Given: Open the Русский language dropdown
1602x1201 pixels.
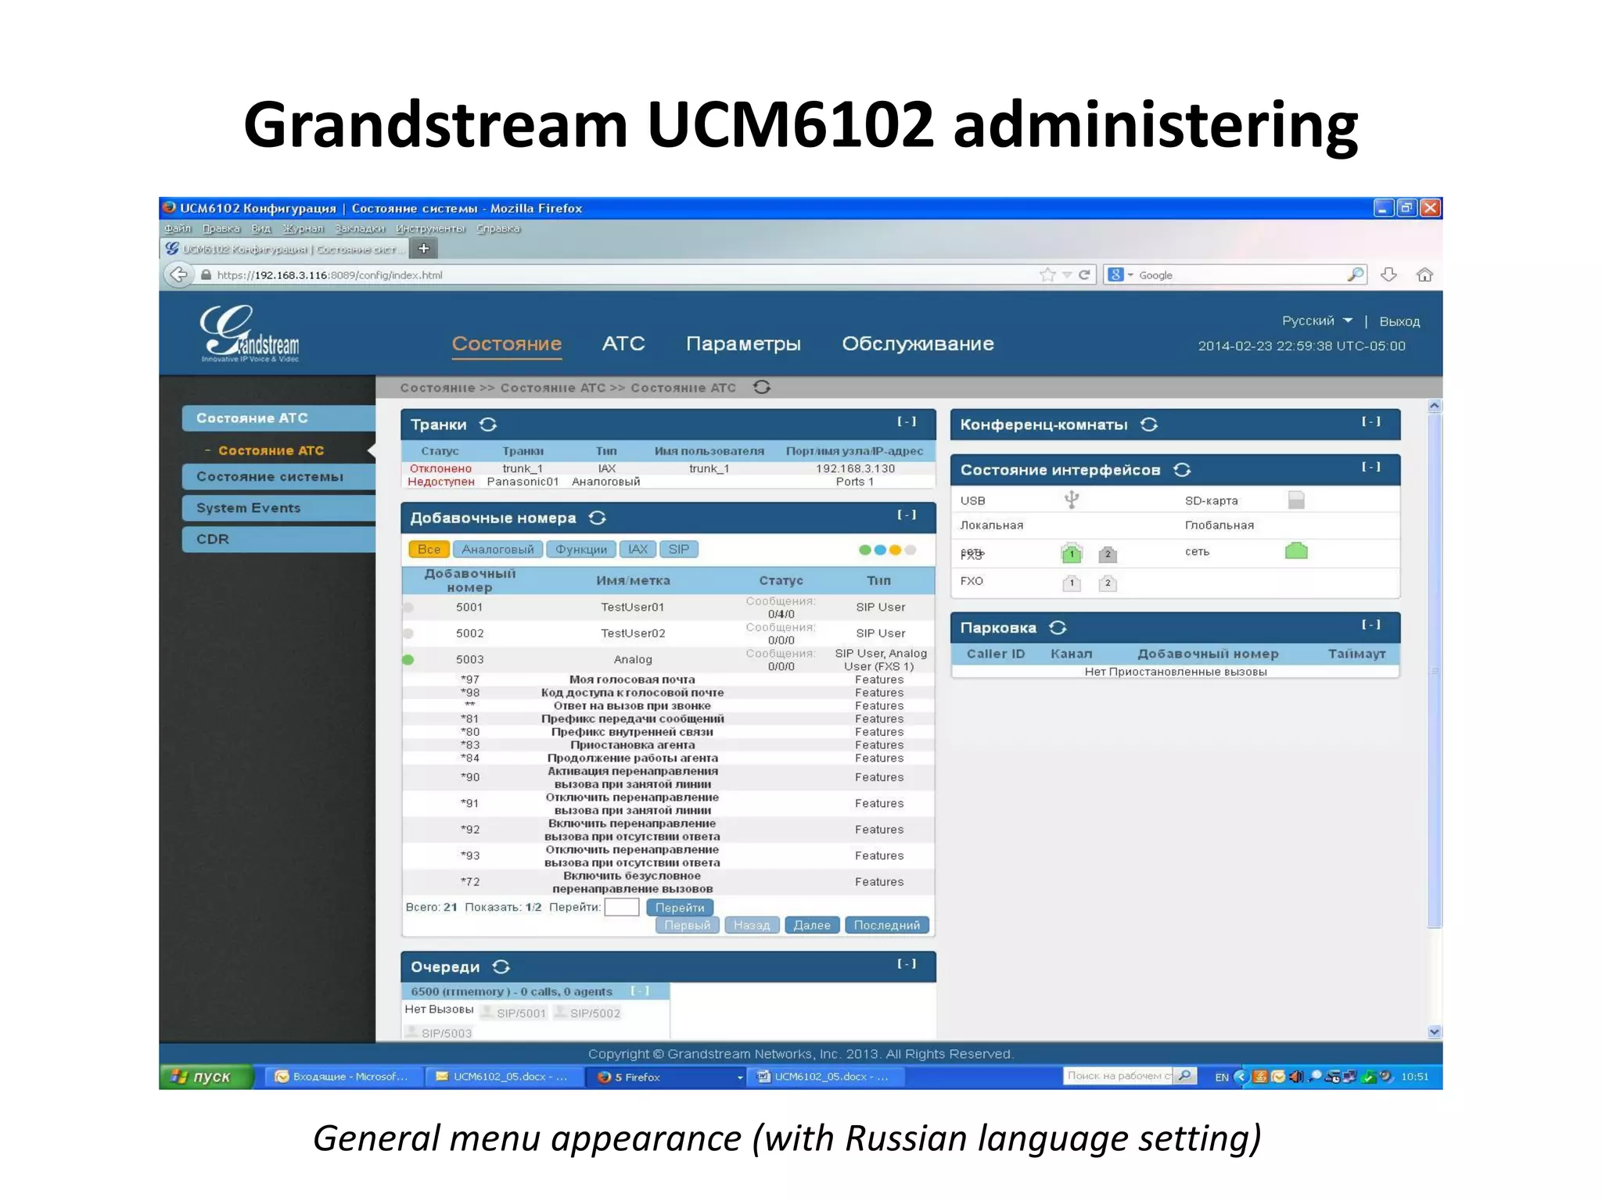Looking at the screenshot, I should click(x=1317, y=321).
